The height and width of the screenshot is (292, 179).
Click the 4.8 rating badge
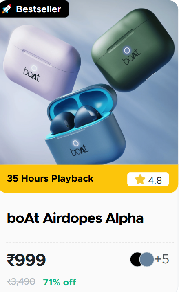click(148, 180)
